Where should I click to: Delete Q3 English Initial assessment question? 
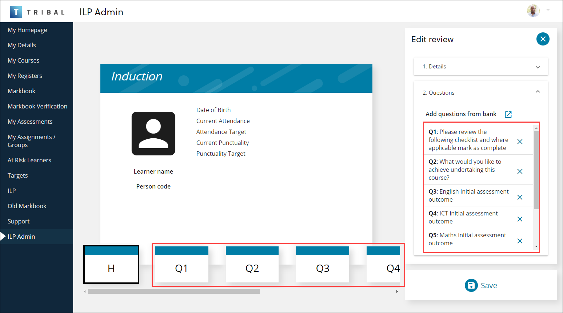coord(520,197)
